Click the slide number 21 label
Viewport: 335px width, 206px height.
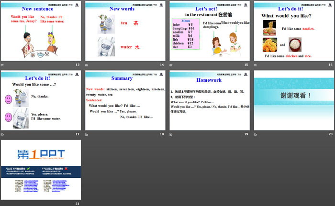[x=77, y=204]
